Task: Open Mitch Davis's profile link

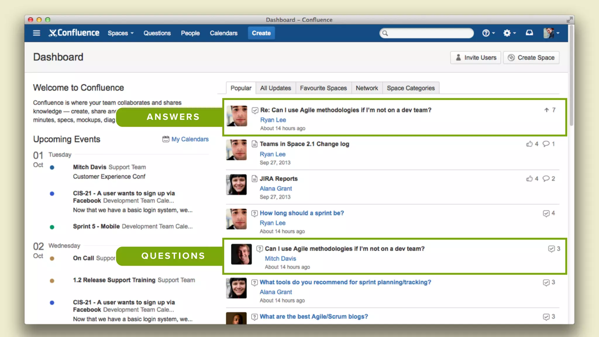Action: point(280,259)
